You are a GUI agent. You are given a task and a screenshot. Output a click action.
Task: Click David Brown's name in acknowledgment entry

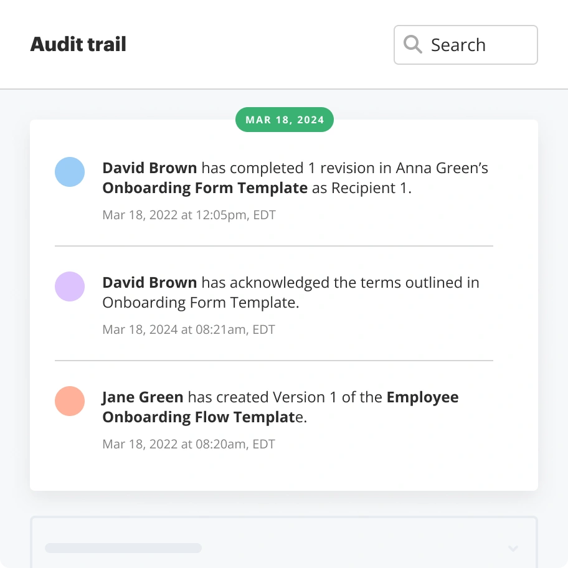(149, 282)
